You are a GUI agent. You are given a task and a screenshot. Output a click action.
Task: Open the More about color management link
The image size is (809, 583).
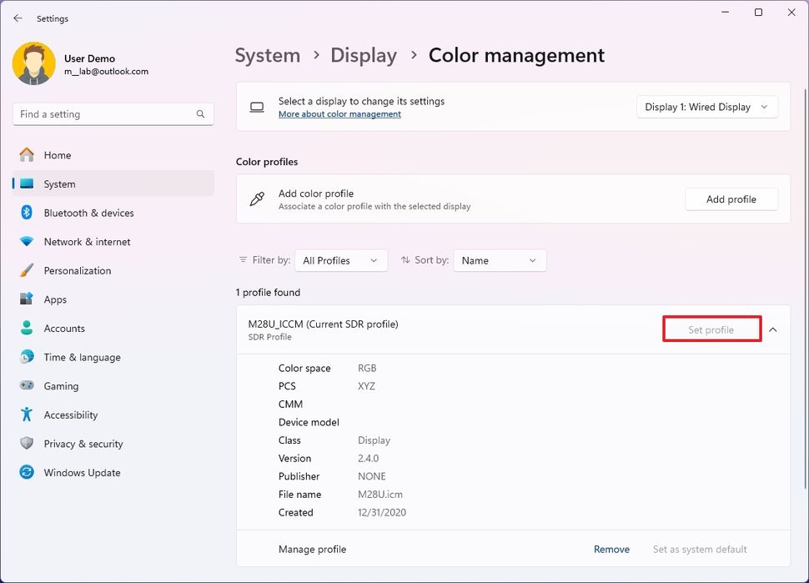339,113
